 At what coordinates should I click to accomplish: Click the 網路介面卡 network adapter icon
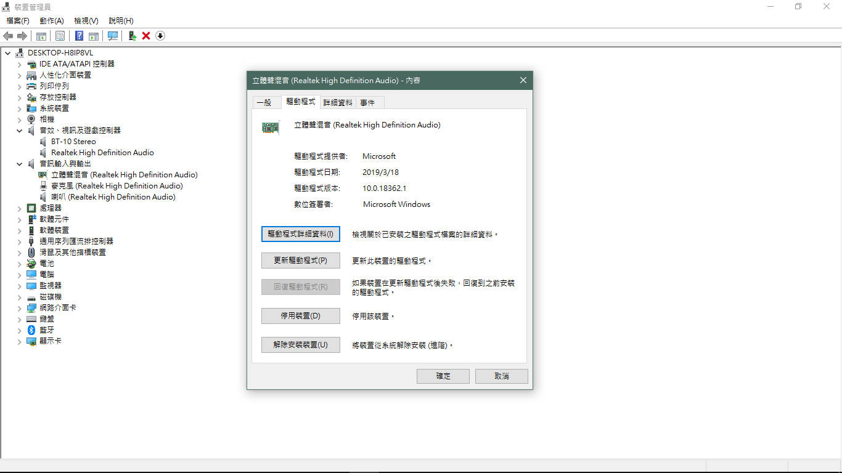31,308
